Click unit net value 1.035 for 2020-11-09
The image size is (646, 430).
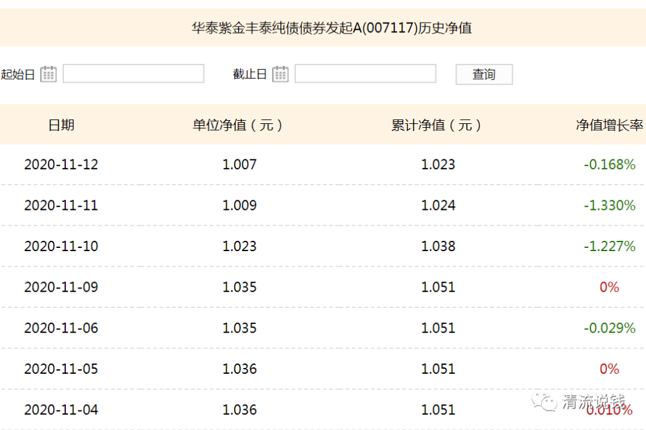tap(240, 287)
